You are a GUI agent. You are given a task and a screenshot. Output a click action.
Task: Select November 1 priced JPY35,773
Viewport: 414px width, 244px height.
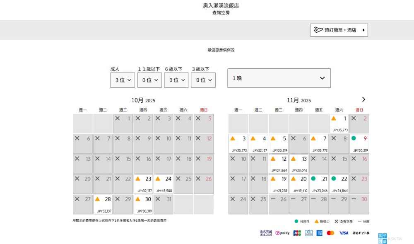339,123
